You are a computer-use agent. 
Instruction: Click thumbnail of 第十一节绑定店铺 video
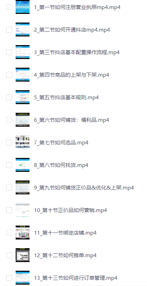point(23,233)
